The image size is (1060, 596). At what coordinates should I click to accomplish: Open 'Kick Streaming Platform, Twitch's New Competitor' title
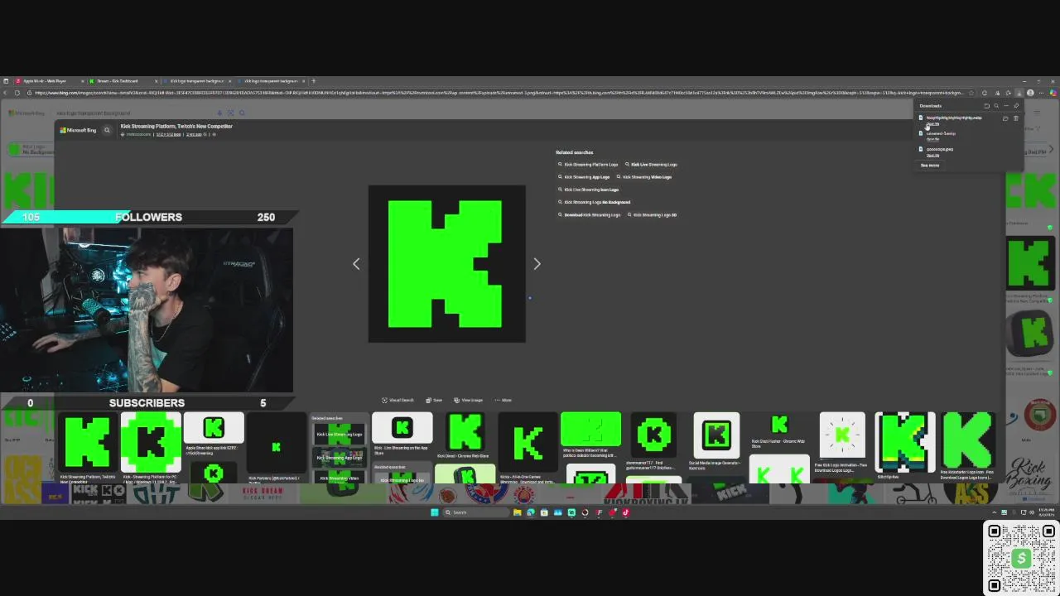point(176,126)
